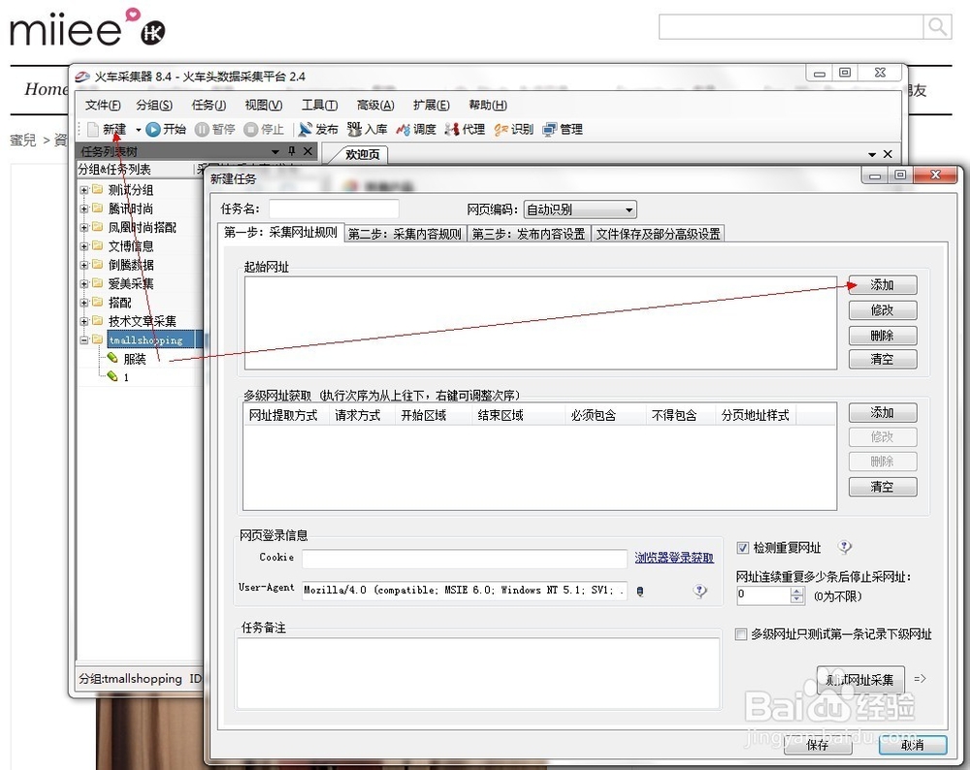Pin the 任务列表树 panel
Image resolution: width=970 pixels, height=770 pixels.
(x=291, y=151)
